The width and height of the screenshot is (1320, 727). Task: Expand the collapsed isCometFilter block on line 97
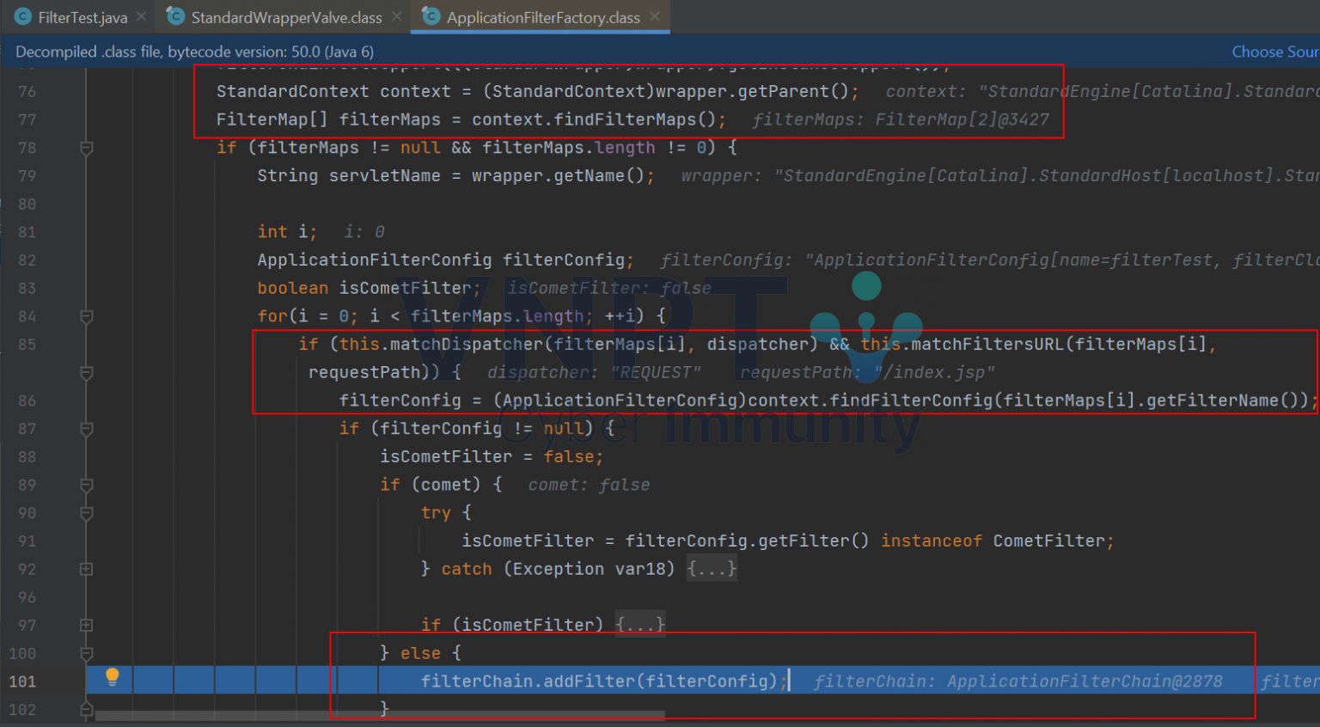pyautogui.click(x=639, y=625)
